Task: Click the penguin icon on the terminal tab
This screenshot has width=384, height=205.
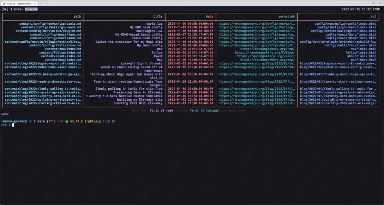Action: point(4,4)
